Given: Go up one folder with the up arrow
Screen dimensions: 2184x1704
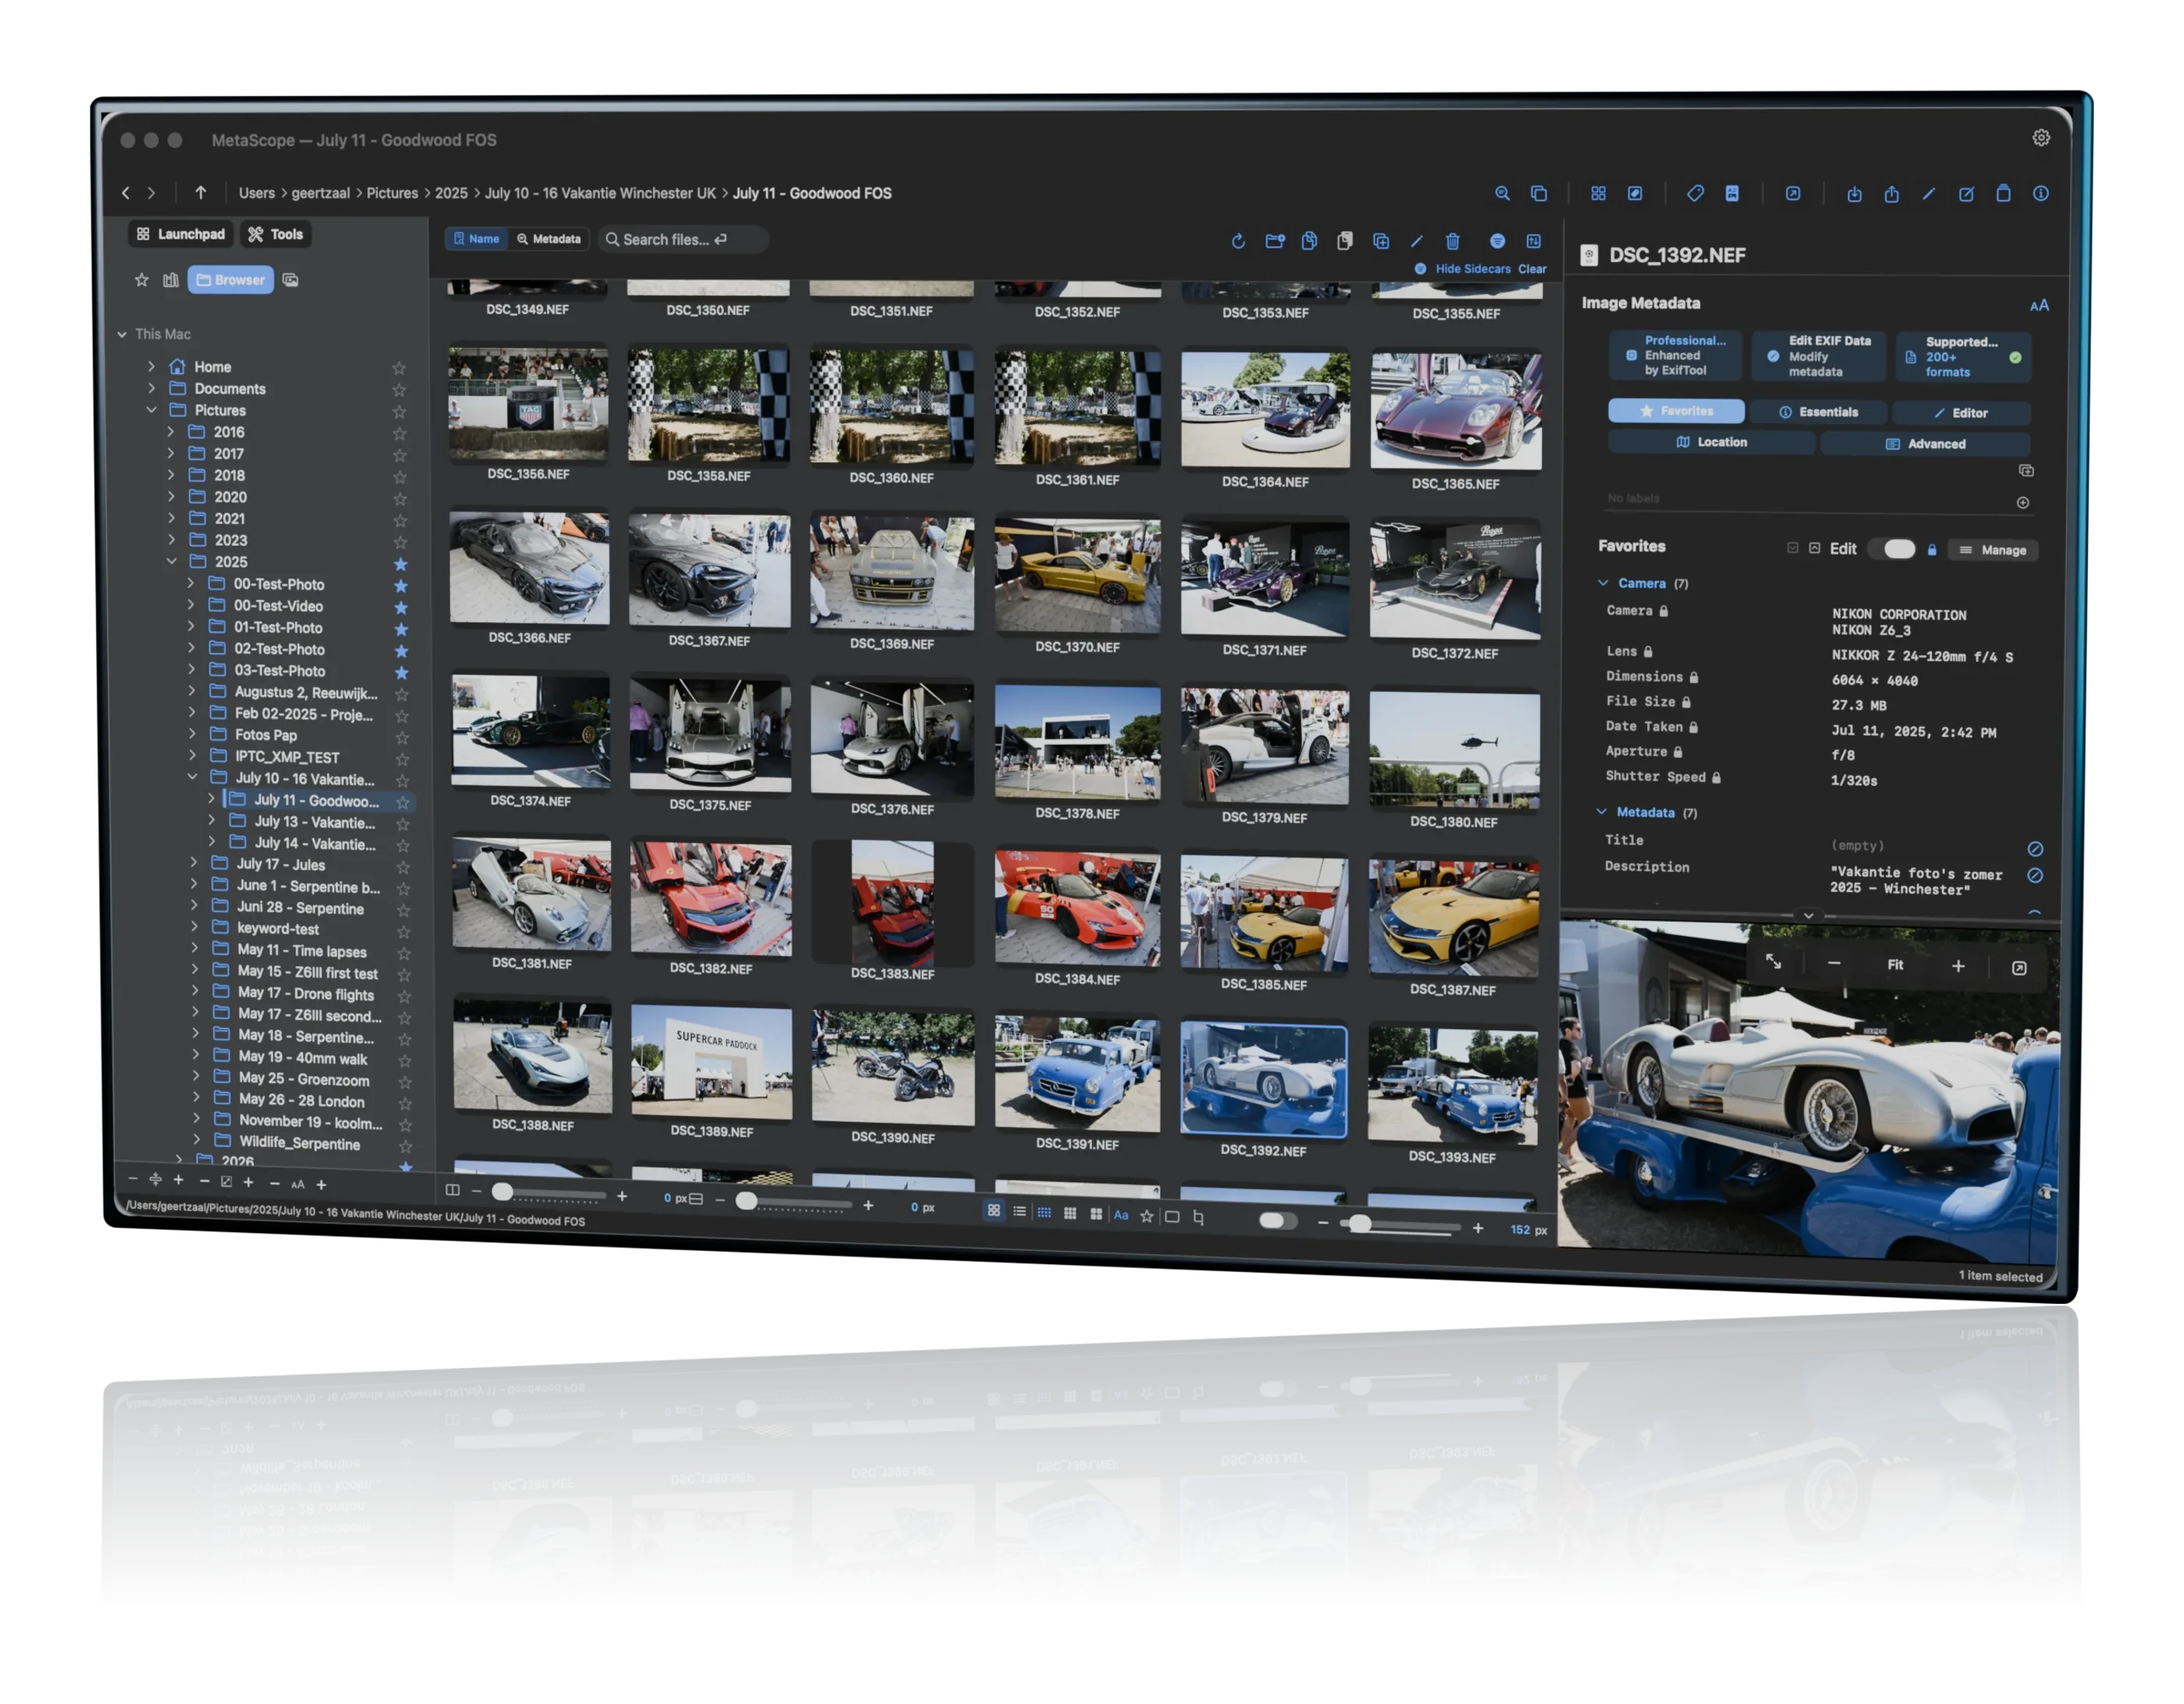Looking at the screenshot, I should [x=201, y=192].
